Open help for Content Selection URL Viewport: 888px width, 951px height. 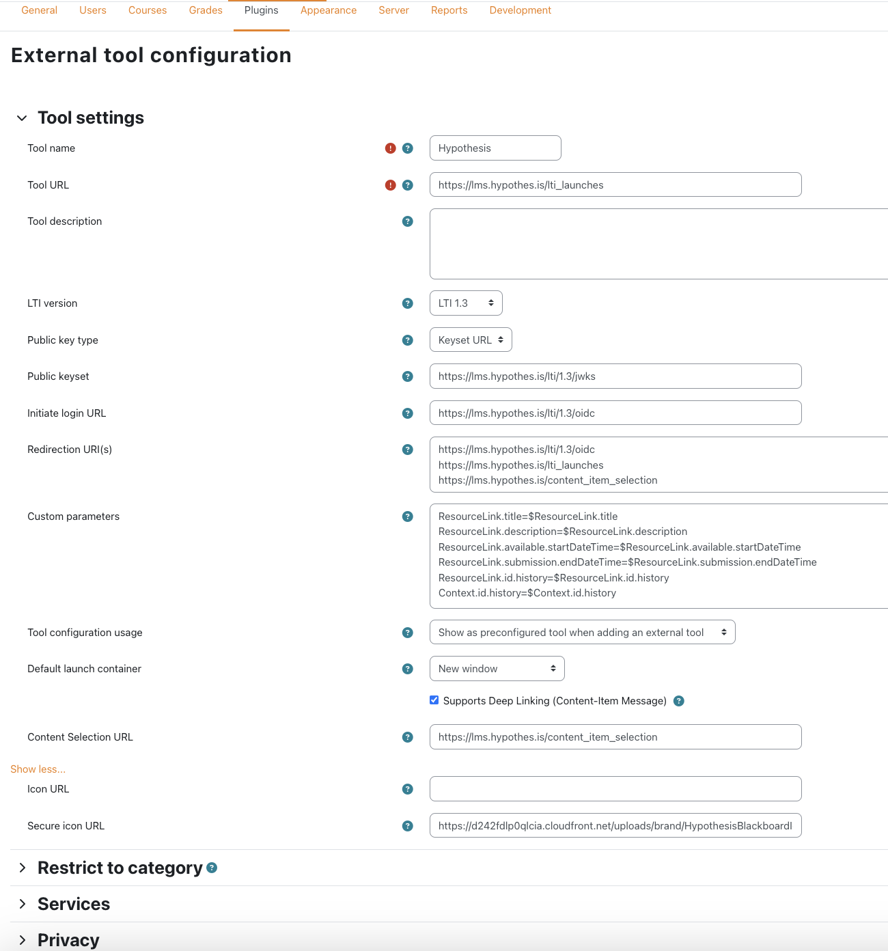click(408, 737)
